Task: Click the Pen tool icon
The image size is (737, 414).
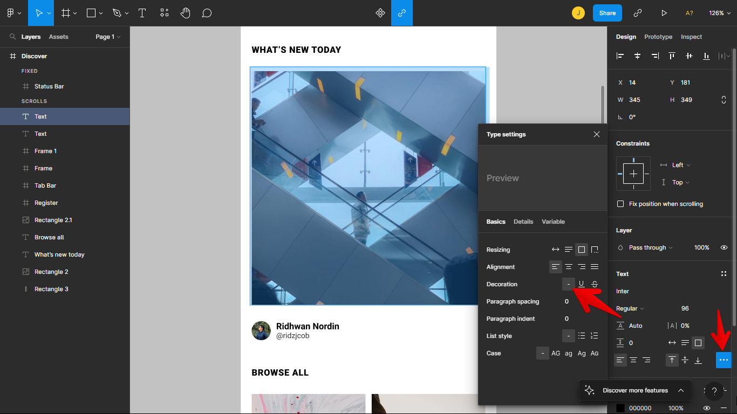Action: click(x=117, y=13)
